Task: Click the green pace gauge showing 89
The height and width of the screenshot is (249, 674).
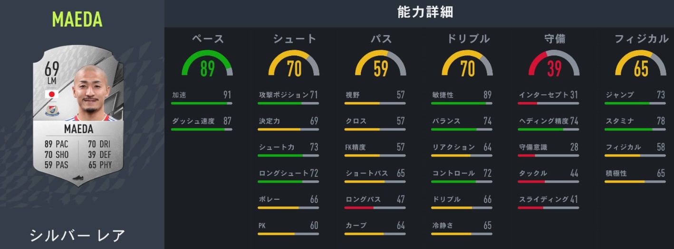Action: [207, 65]
